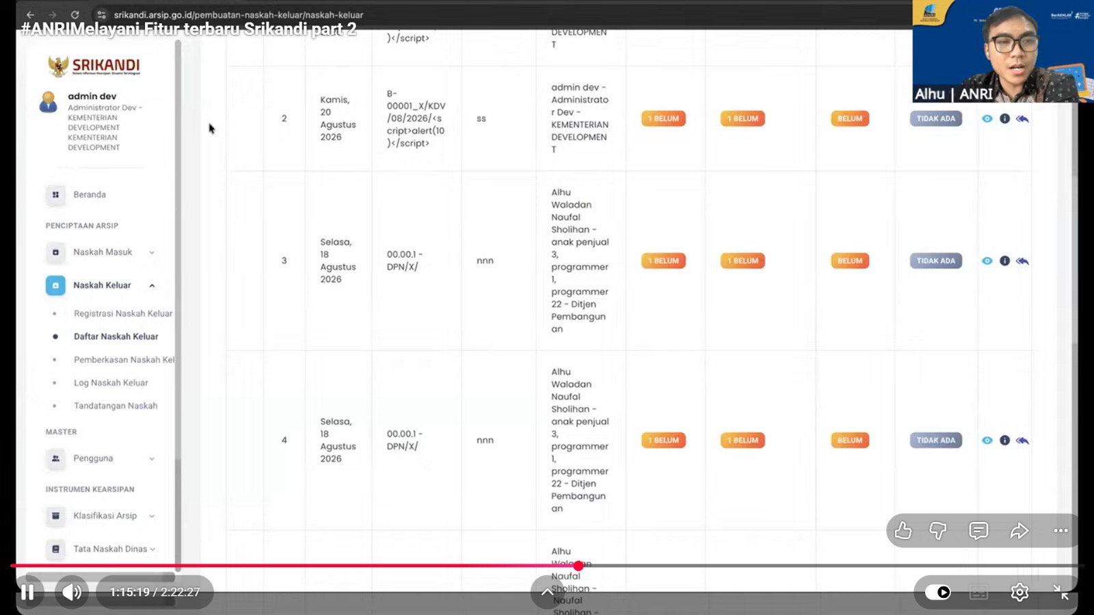Image resolution: width=1094 pixels, height=615 pixels.
Task: Open the Naskah Masuk menu
Action: pyautogui.click(x=103, y=252)
